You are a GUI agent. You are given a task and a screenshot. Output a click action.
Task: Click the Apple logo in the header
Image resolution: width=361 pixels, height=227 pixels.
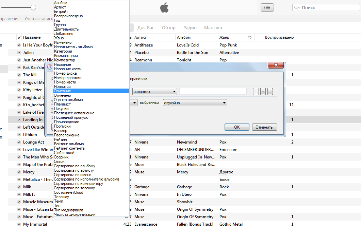pos(164,7)
